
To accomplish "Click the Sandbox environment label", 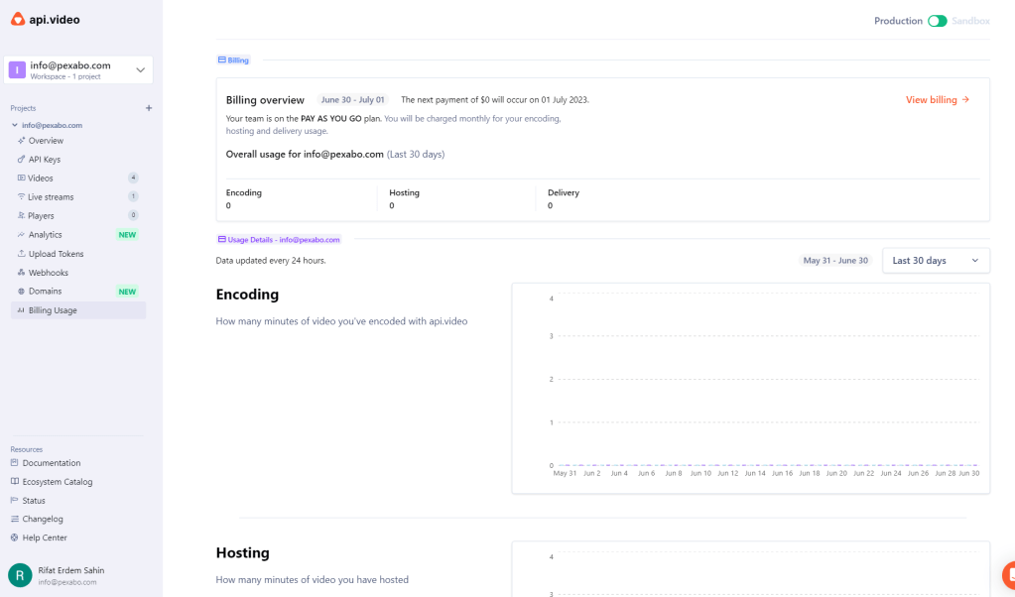I will click(x=970, y=21).
